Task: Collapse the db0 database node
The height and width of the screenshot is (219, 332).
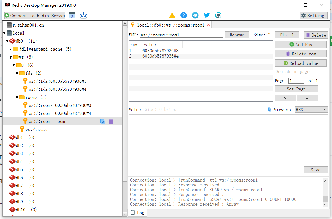Action: (7, 41)
